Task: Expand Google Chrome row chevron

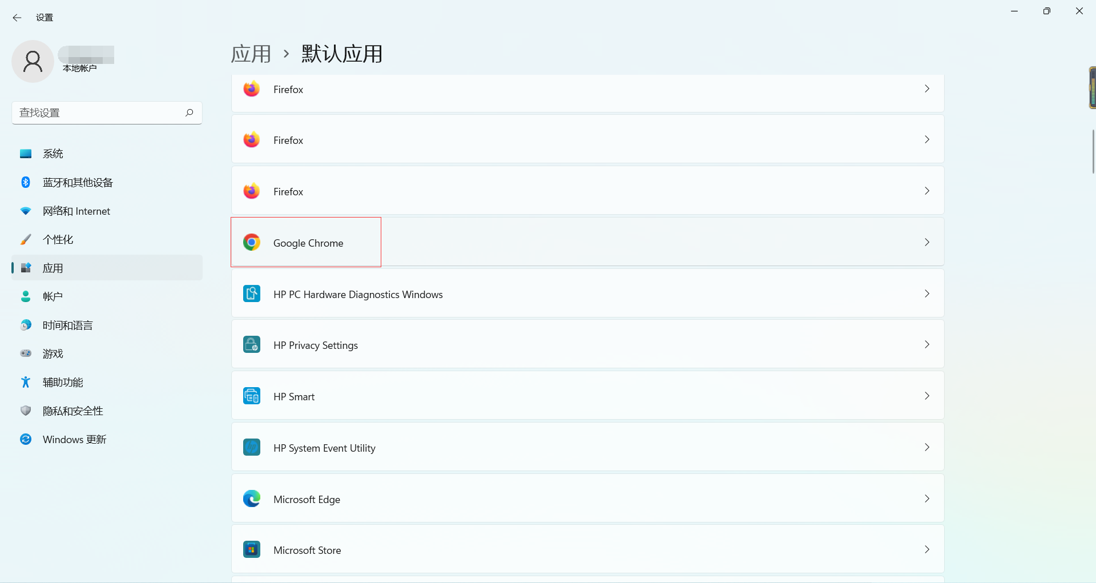Action: [927, 242]
